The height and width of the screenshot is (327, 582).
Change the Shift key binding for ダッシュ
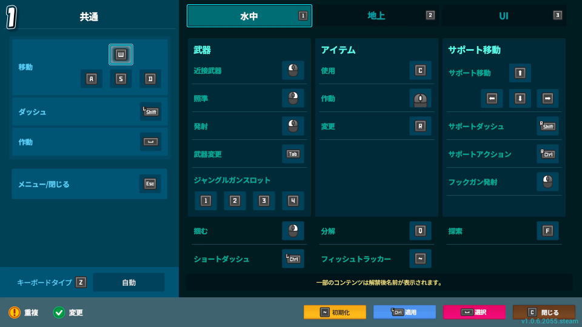(x=150, y=111)
